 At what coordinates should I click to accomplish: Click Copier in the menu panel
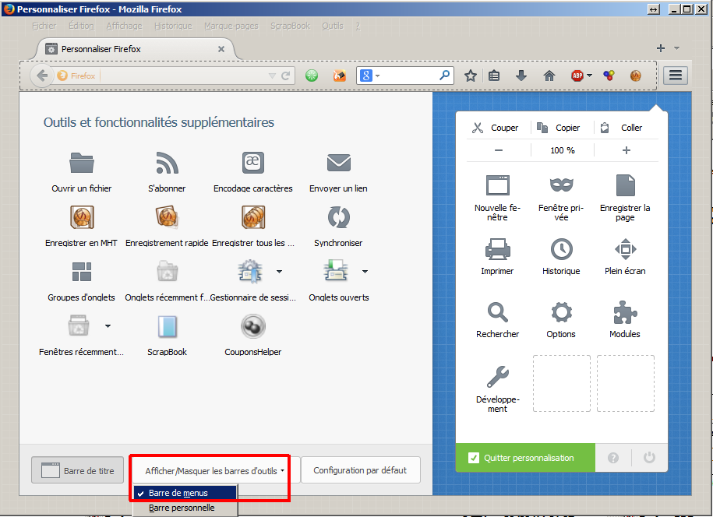[559, 128]
